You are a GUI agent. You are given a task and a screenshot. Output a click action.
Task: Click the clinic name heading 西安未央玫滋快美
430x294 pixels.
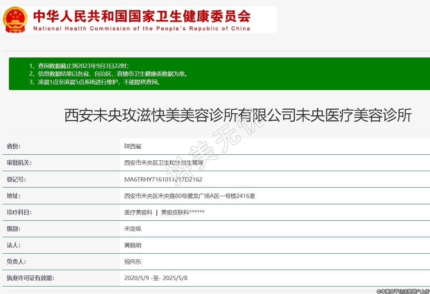238,115
